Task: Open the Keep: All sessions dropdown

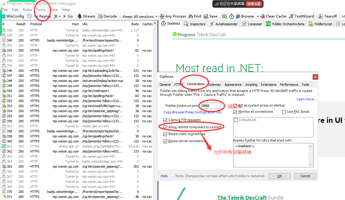Action: point(140,16)
